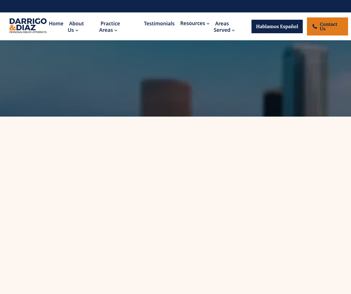Image resolution: width=351 pixels, height=294 pixels.
Task: Click the Contact Us button text
Action: coord(328,26)
